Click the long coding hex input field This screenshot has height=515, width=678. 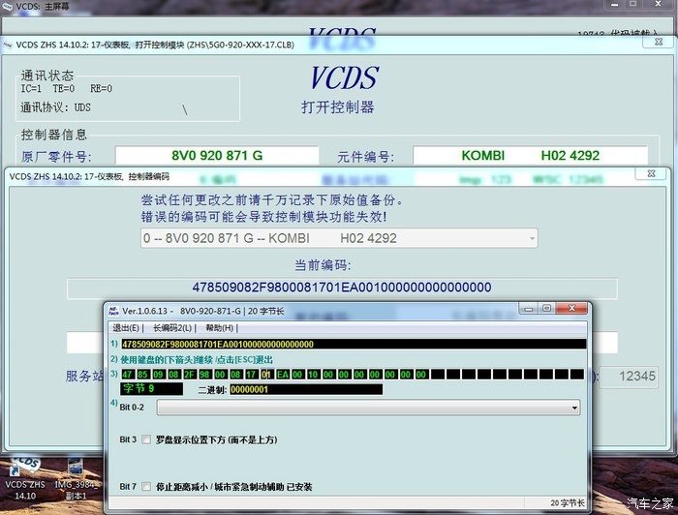pyautogui.click(x=354, y=344)
